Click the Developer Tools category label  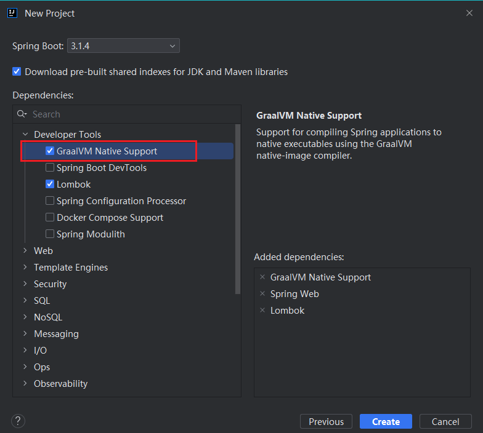click(68, 134)
